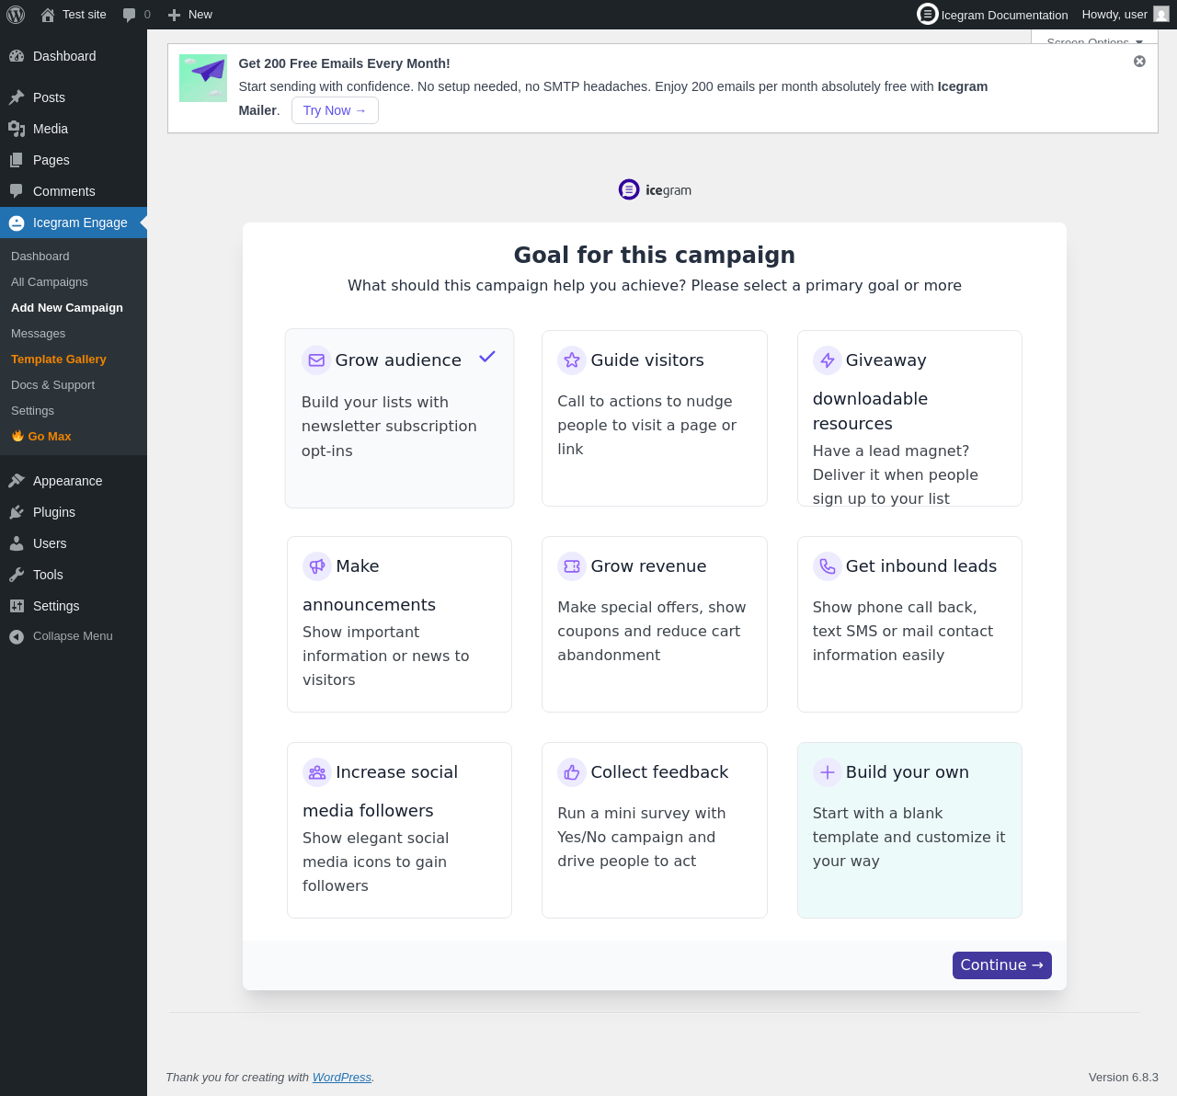Click the paper plane mailer thumbnail

pos(203,78)
